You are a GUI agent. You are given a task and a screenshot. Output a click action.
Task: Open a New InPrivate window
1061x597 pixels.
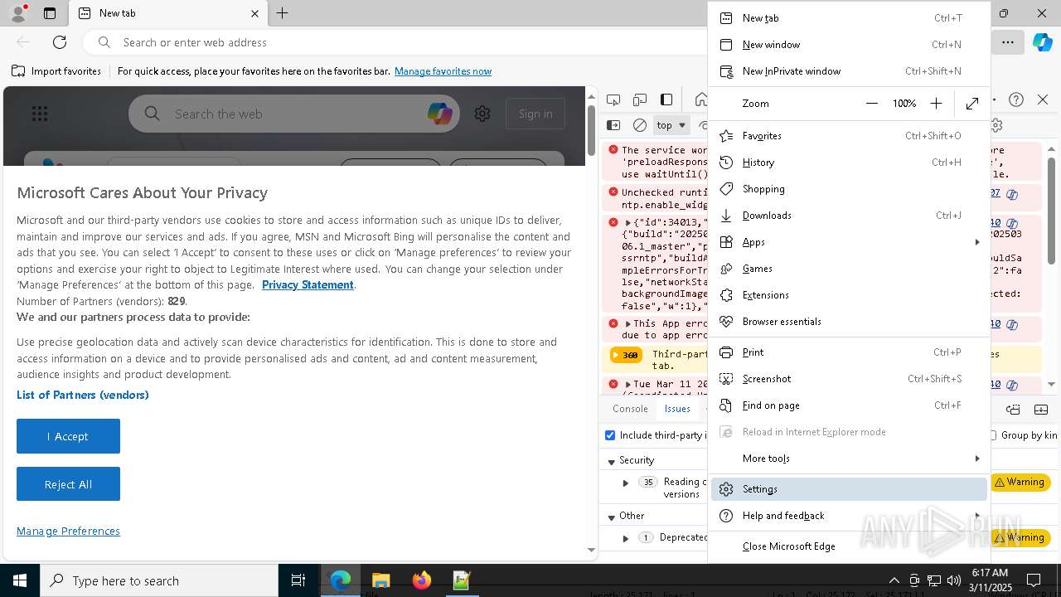849,71
